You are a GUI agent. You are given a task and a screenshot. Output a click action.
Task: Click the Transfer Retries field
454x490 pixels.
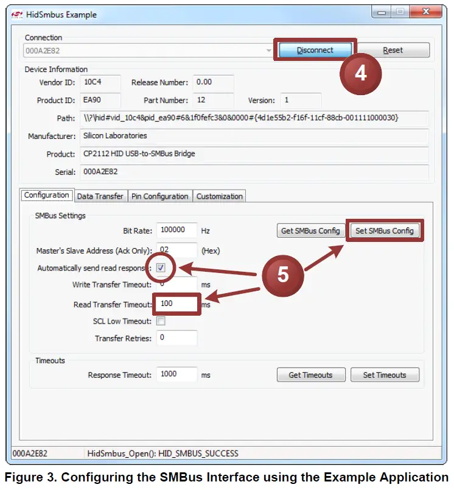176,338
